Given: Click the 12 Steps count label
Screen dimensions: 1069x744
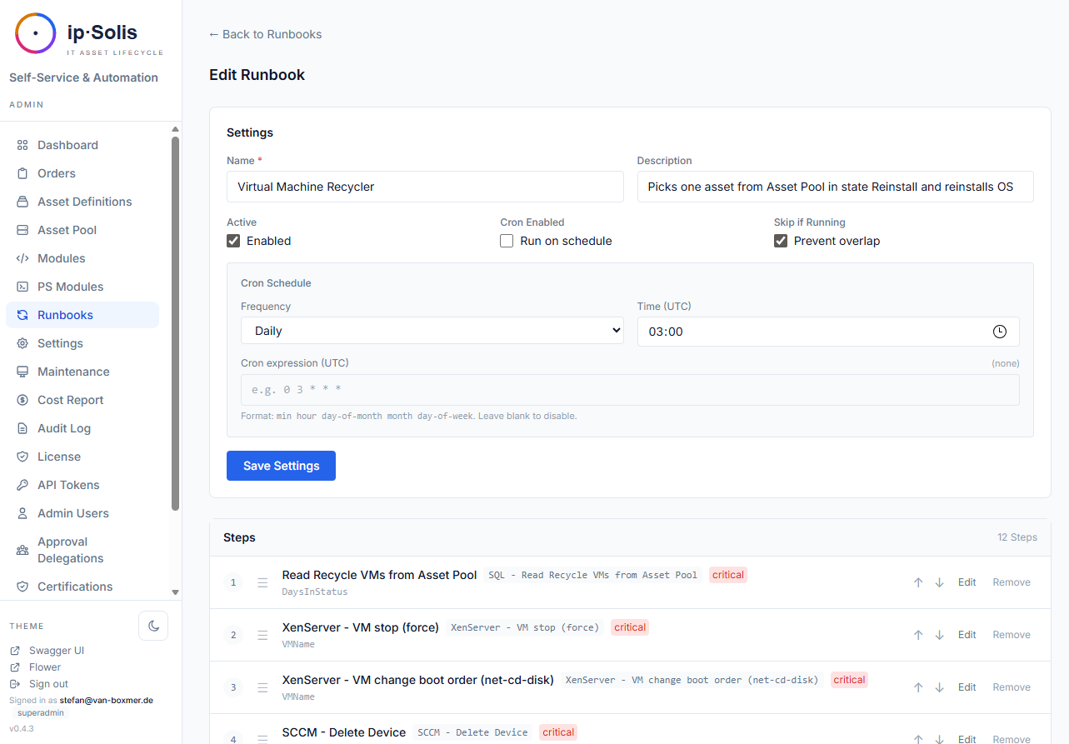Looking at the screenshot, I should (1017, 537).
